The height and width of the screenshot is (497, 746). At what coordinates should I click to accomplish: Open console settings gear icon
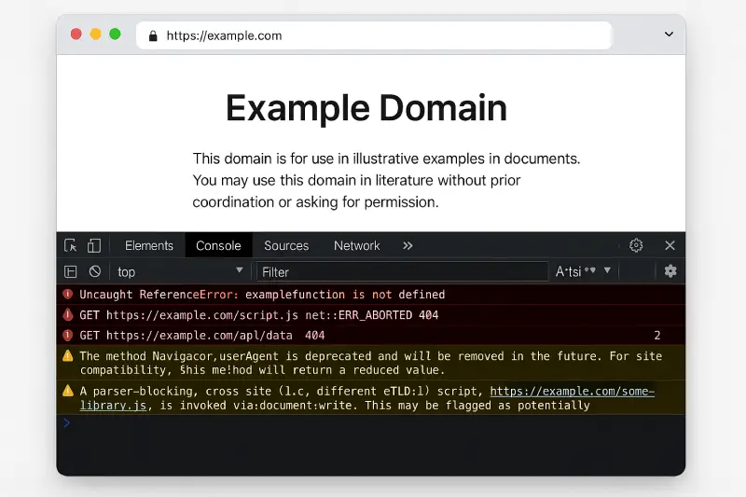click(670, 271)
